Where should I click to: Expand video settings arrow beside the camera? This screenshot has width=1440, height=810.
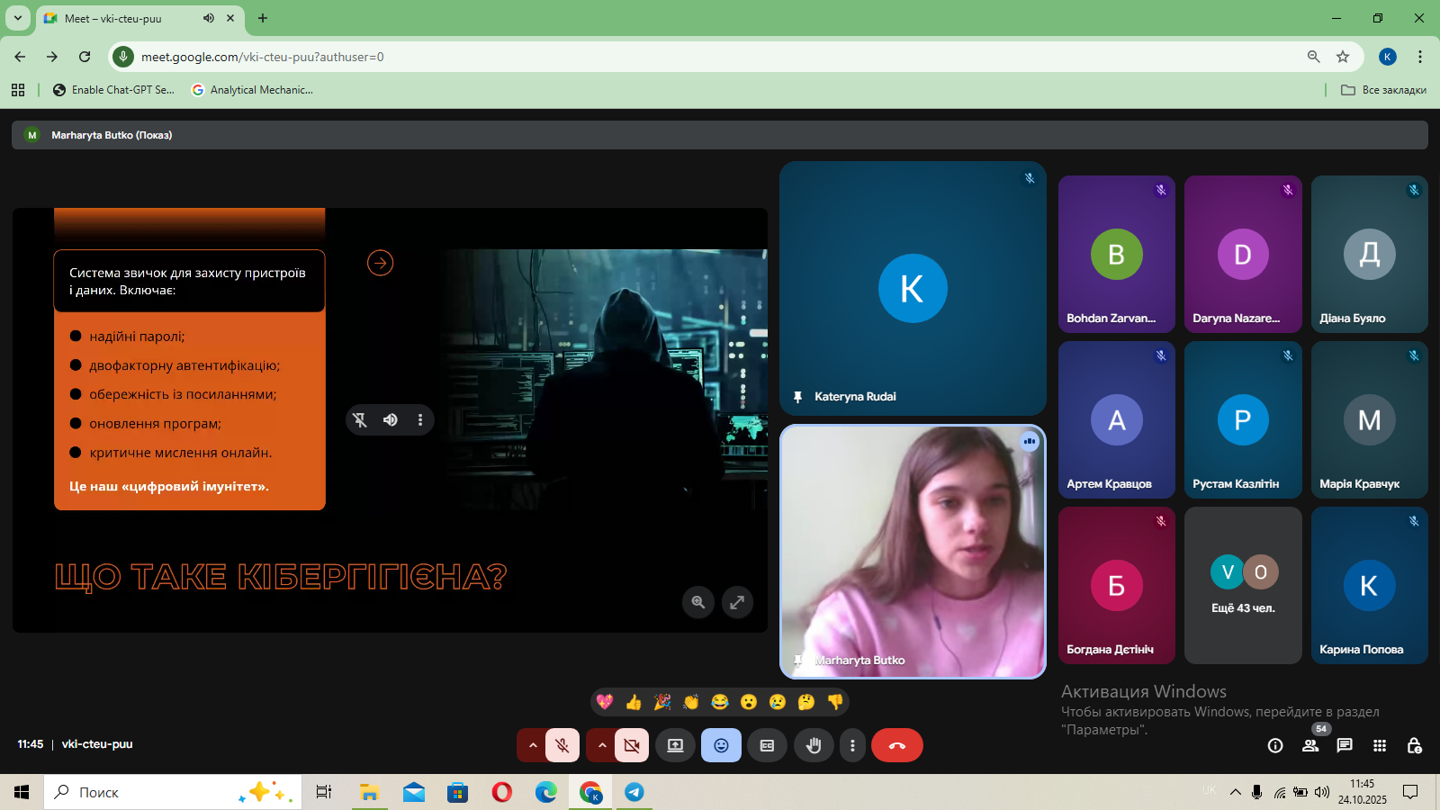(x=602, y=745)
